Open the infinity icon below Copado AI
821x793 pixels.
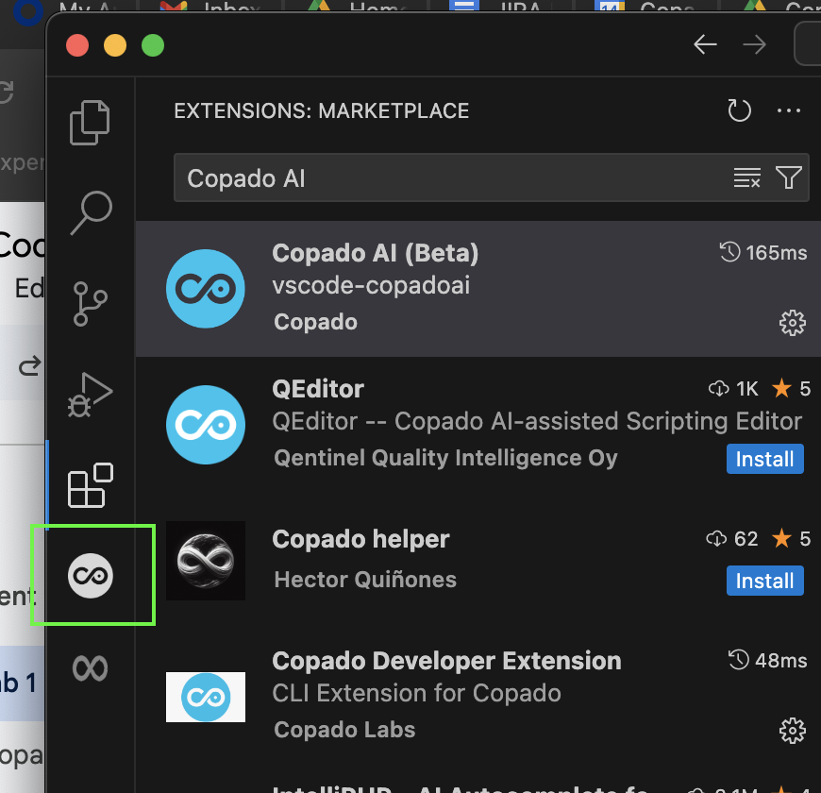click(90, 668)
